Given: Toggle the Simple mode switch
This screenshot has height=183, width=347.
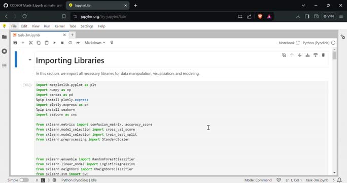Looking at the screenshot, I should [24, 180].
